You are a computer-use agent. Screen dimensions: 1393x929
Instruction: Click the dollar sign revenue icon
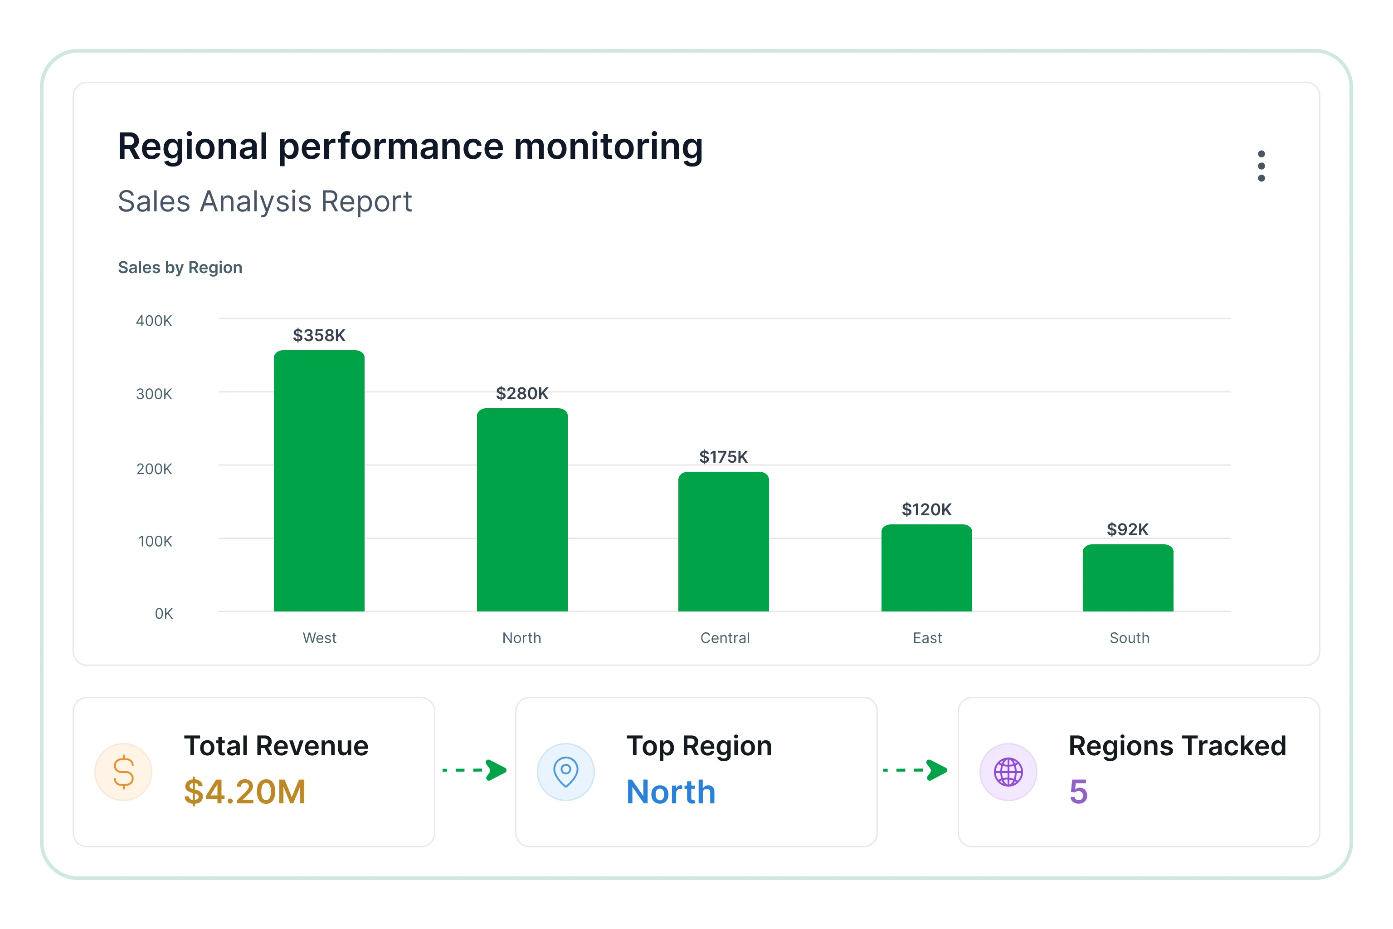pos(123,772)
